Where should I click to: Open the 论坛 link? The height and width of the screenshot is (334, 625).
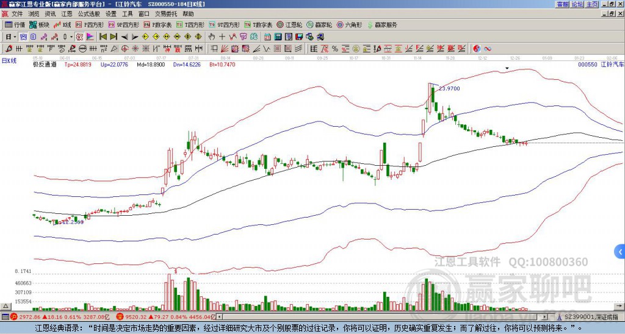pos(577,4)
